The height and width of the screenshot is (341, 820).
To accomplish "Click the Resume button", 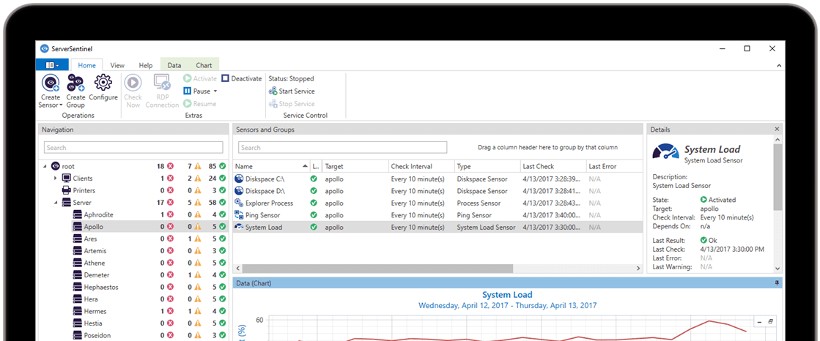I will (x=200, y=103).
